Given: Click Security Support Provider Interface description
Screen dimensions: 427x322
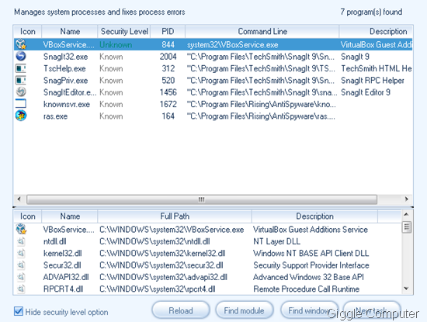Looking at the screenshot, I should click(311, 265).
